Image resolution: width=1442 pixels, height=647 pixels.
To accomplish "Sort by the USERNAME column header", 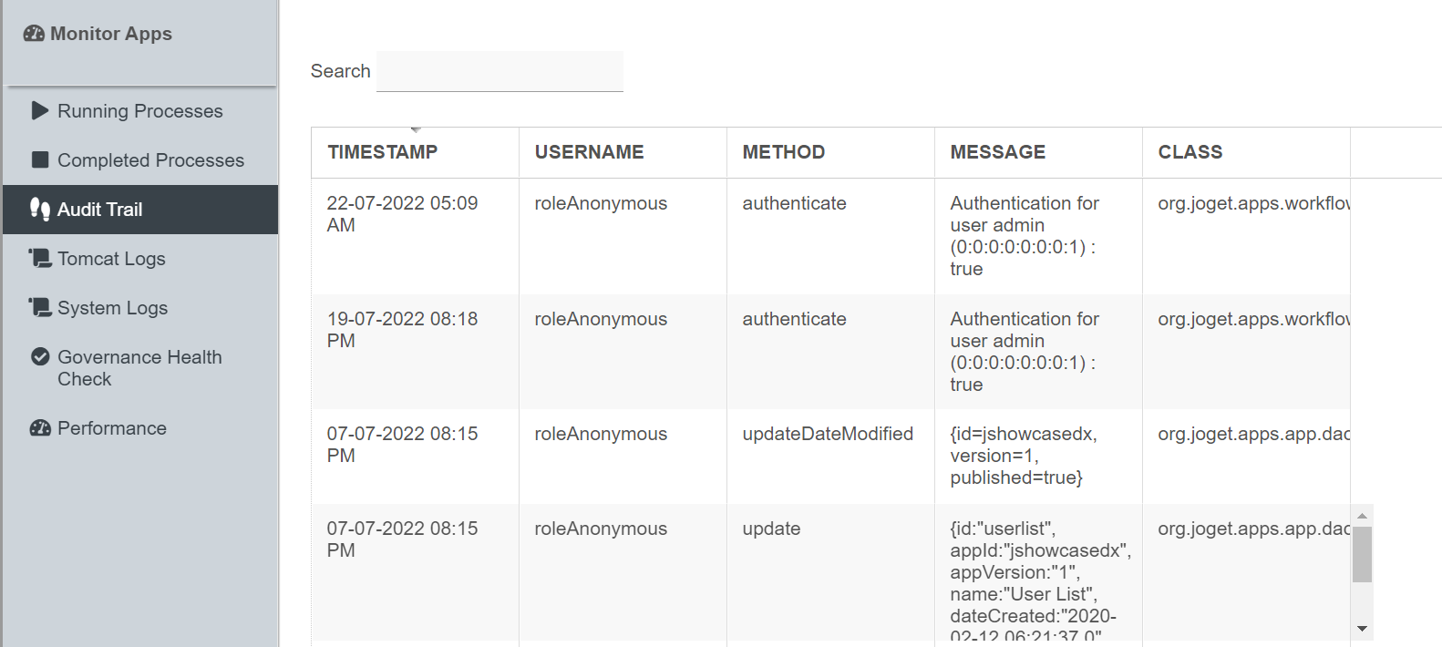I will tap(589, 152).
